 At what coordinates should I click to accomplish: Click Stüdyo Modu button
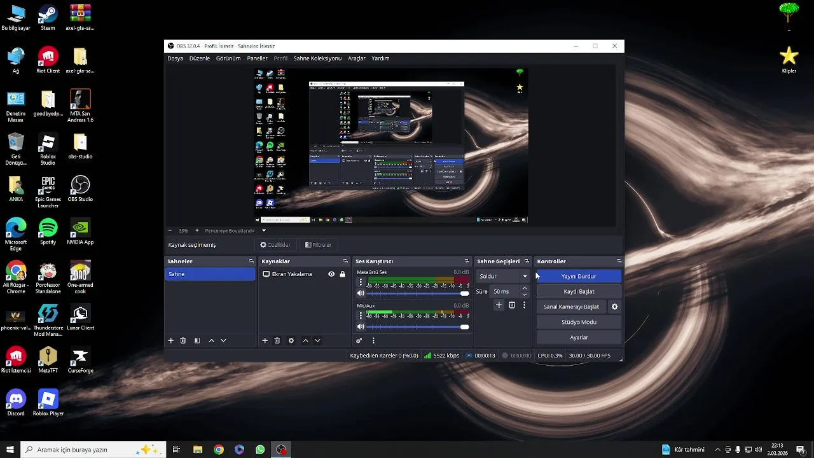tap(579, 322)
